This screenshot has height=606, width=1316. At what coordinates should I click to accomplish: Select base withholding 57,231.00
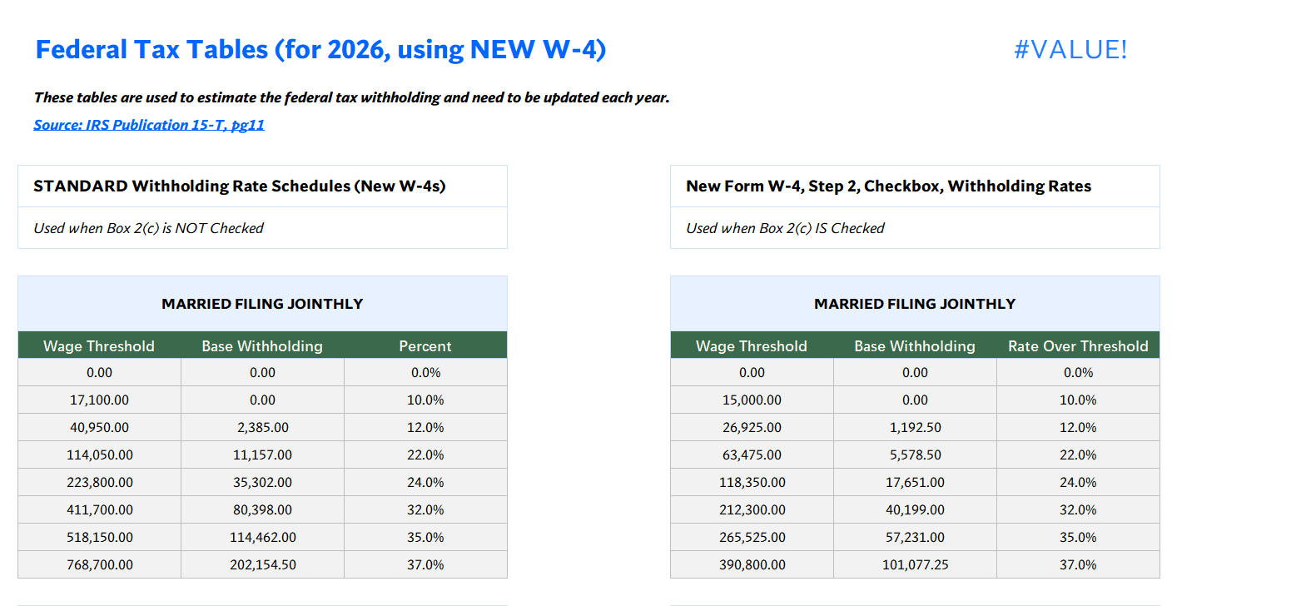click(916, 537)
